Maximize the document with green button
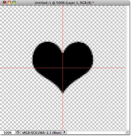 point(14,2)
